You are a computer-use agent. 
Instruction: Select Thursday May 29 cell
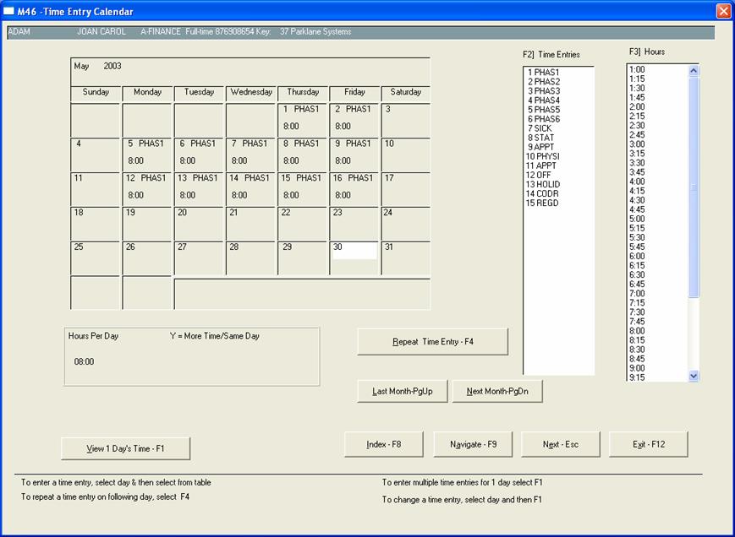[302, 258]
